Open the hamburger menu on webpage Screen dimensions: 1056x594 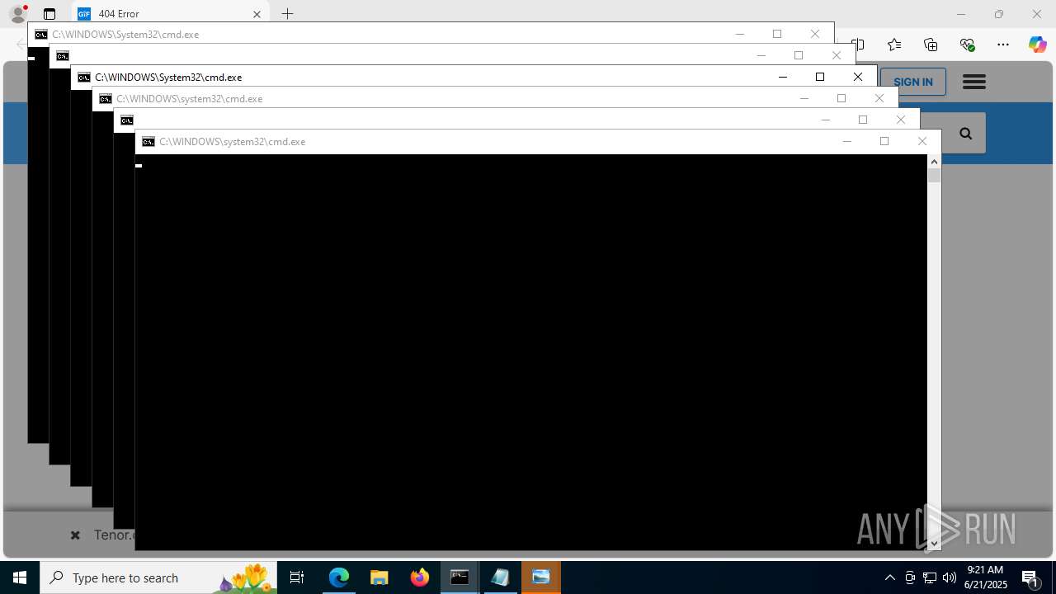coord(973,82)
